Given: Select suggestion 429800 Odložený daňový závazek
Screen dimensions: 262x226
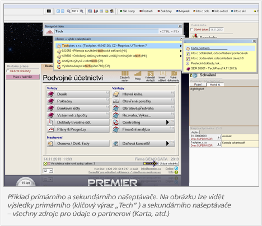Looking at the screenshot, I should [x=119, y=56].
